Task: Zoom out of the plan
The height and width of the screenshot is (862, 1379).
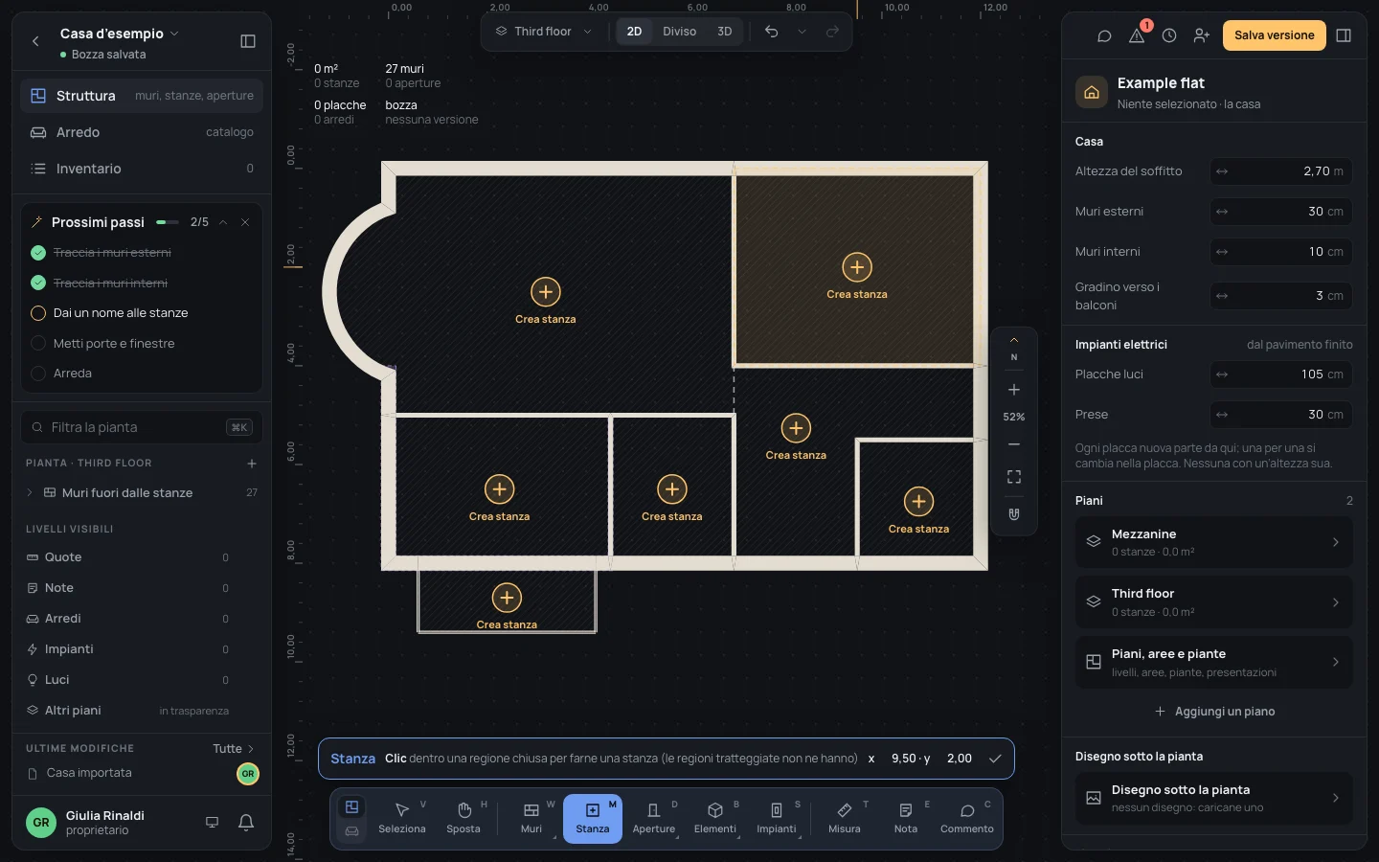Action: [x=1014, y=444]
